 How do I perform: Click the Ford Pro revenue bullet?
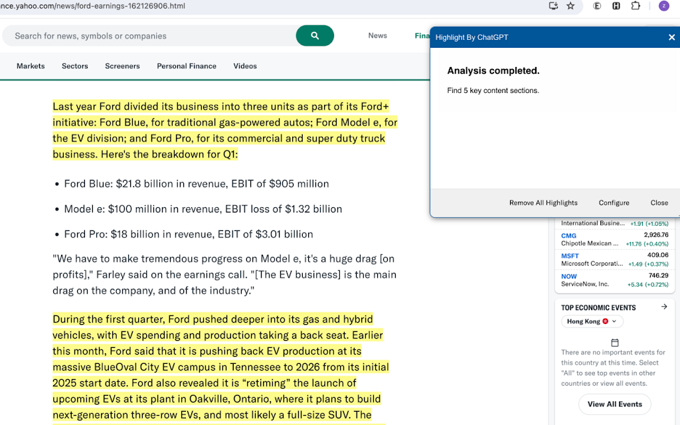pos(189,234)
